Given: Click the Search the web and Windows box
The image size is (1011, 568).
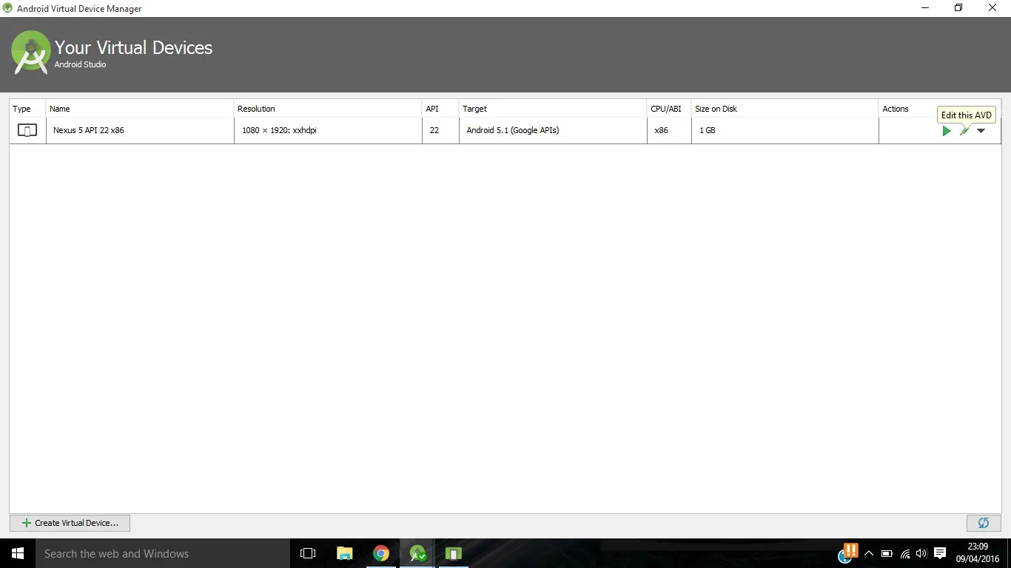Looking at the screenshot, I should coord(163,553).
